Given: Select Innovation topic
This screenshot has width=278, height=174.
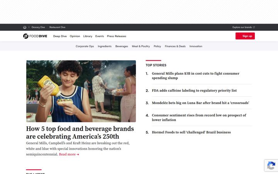Looking at the screenshot, I should [196, 46].
